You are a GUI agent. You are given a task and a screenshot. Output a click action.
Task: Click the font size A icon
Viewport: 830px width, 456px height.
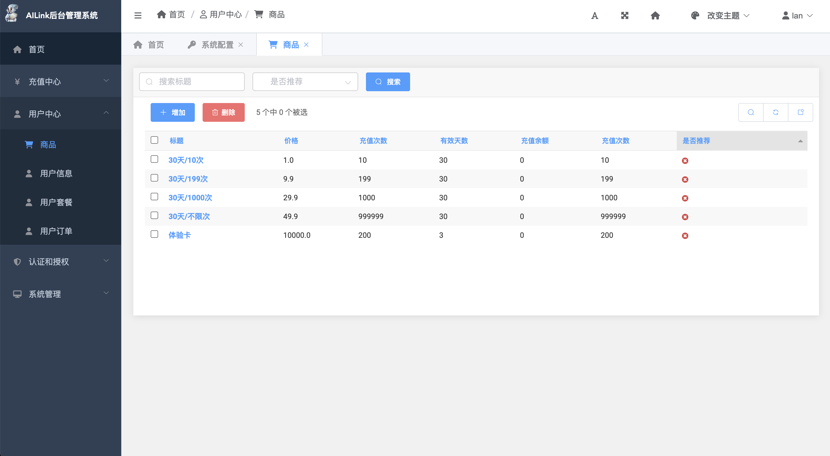tap(595, 16)
